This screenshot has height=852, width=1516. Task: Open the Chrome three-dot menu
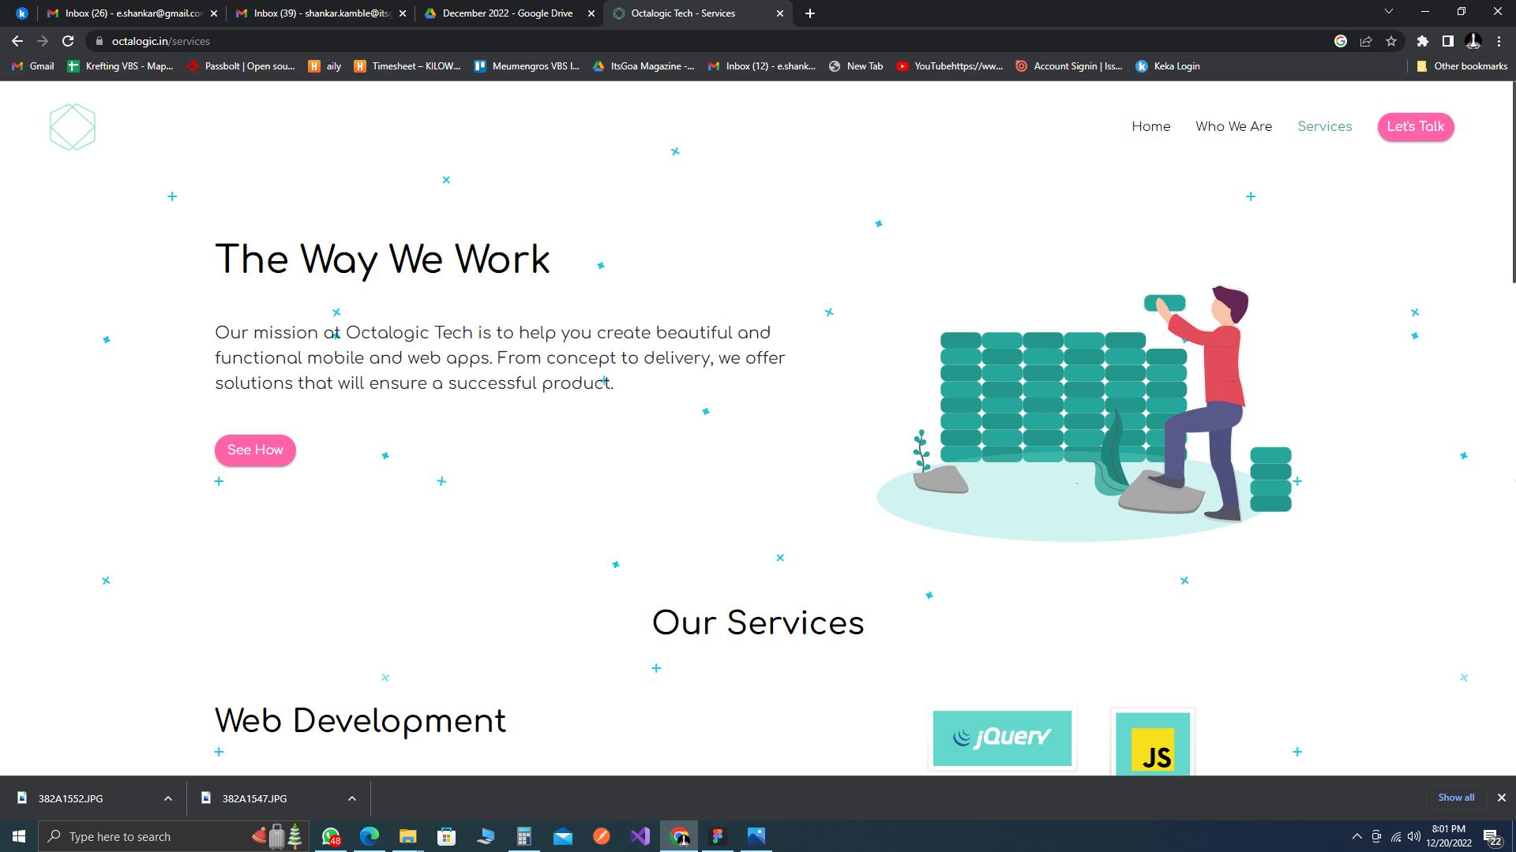[1499, 41]
